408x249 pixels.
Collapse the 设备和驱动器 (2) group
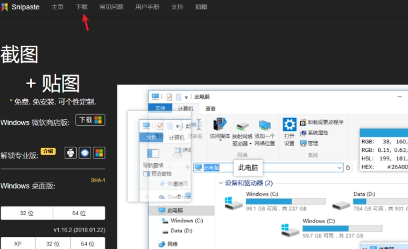pos(221,183)
